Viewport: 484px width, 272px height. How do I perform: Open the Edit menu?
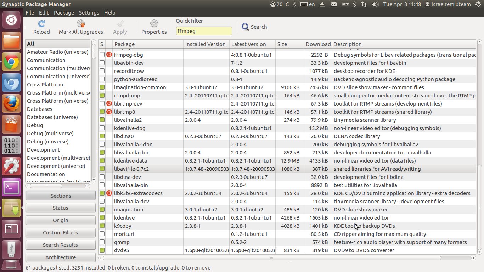tap(44, 12)
